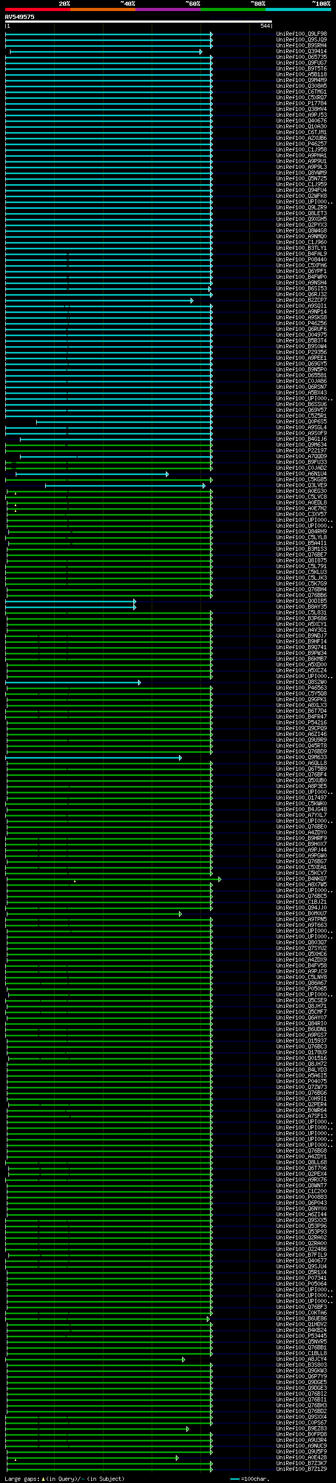The height and width of the screenshot is (1483, 336).
Task: Select the UniRef100_O15937 label
Action: (x=301, y=1041)
